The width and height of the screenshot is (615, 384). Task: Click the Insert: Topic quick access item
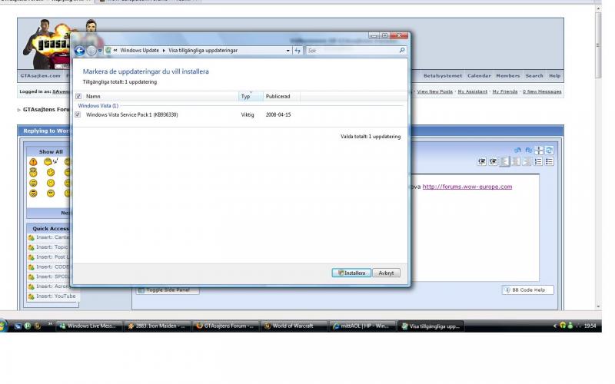point(48,247)
